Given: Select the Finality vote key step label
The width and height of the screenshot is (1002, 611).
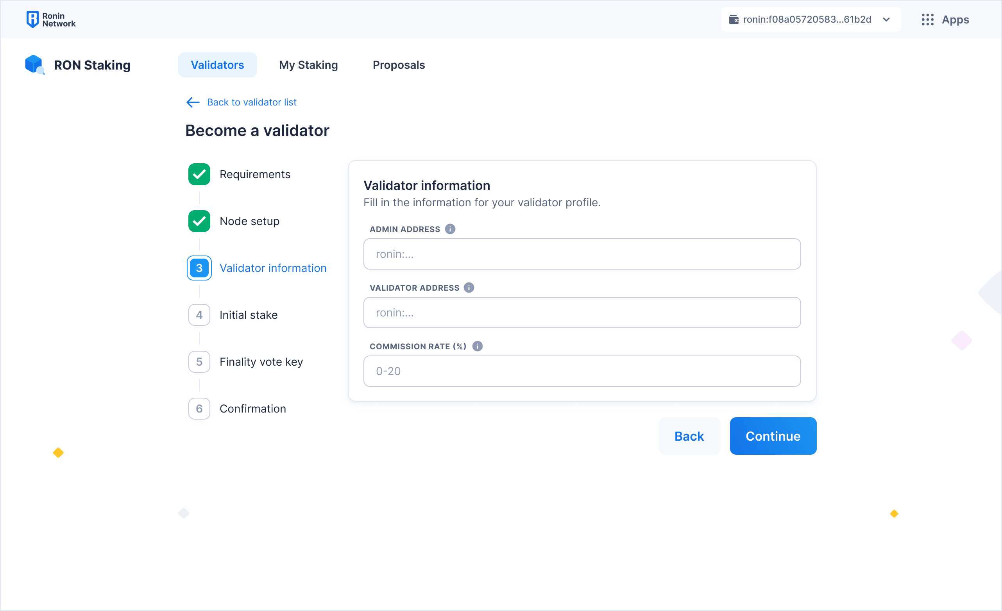Looking at the screenshot, I should tap(261, 362).
